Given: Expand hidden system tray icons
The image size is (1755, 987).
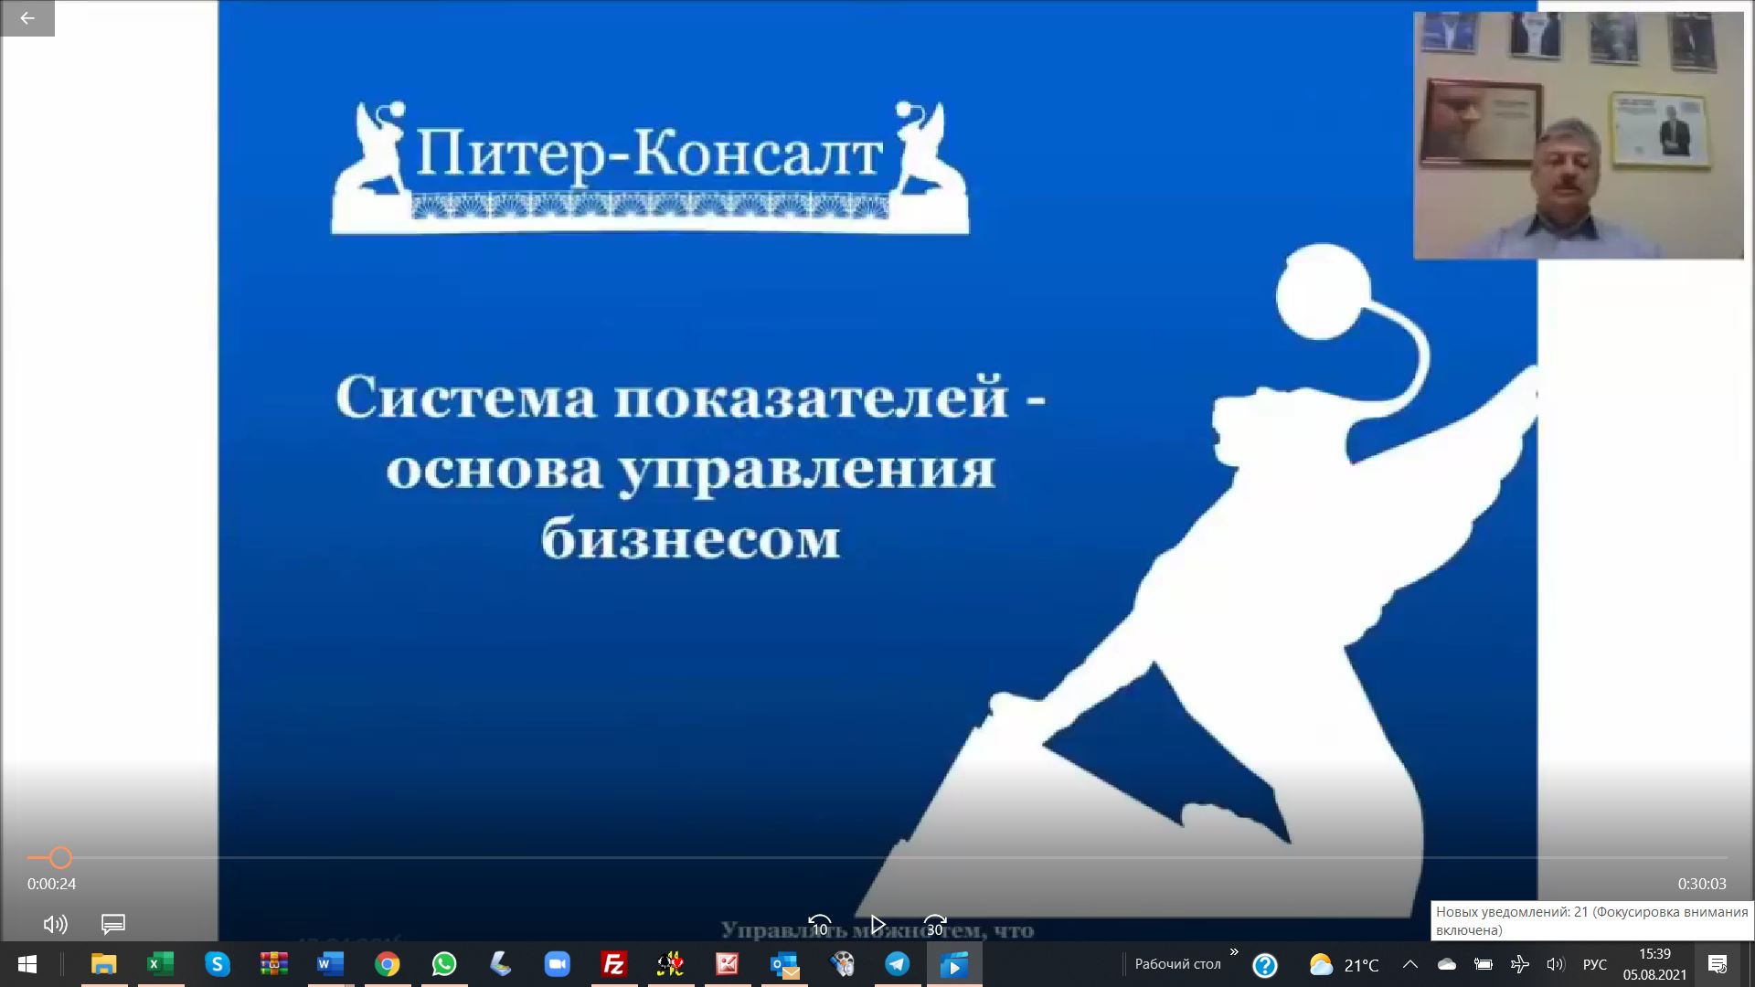Looking at the screenshot, I should pyautogui.click(x=1408, y=964).
